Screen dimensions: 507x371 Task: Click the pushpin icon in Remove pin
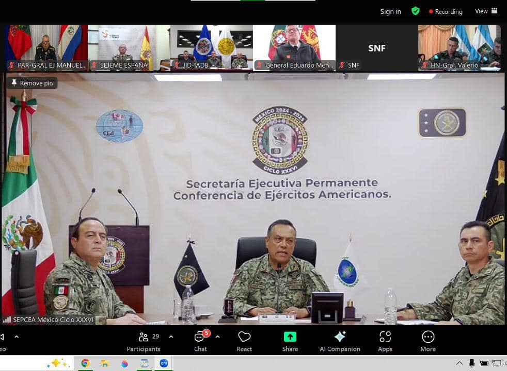[x=14, y=83]
